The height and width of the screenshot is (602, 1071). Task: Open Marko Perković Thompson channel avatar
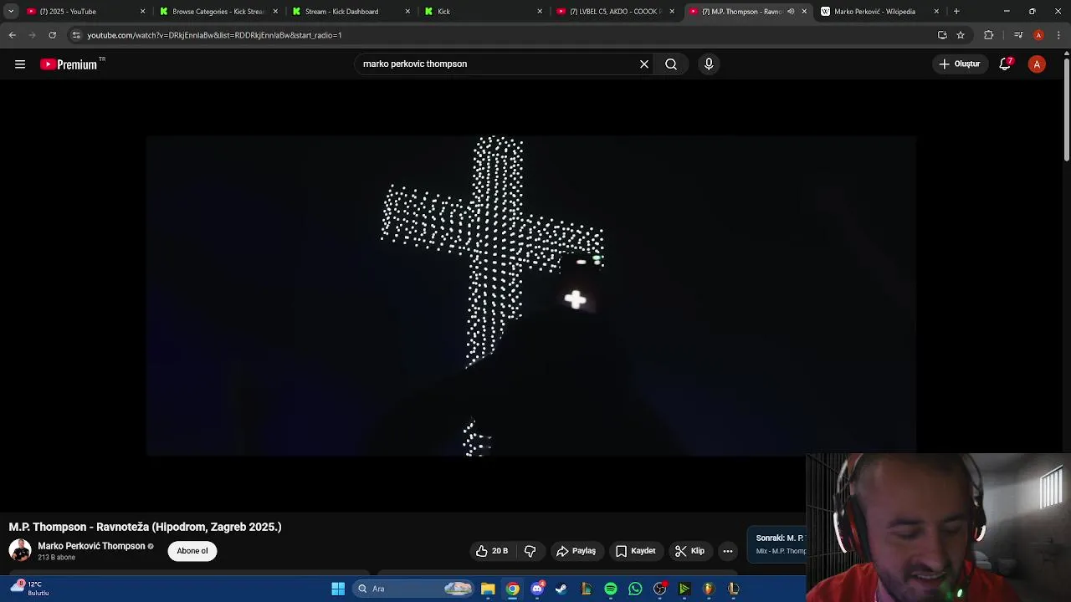(20, 550)
